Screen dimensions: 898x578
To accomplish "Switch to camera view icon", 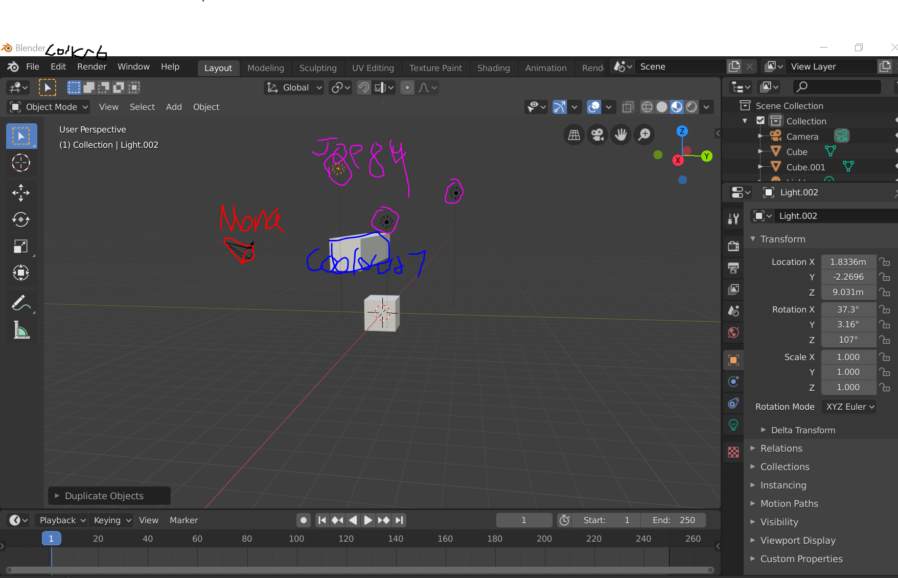I will coord(597,135).
